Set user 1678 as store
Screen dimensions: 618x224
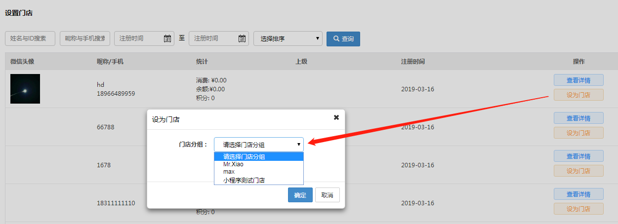[578, 171]
